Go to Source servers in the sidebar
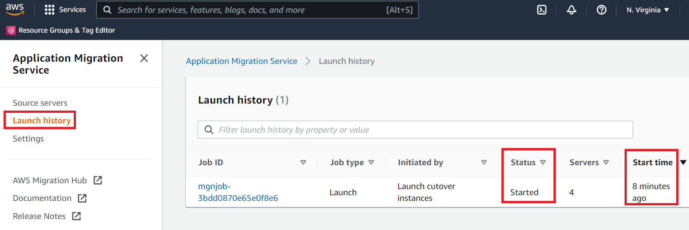This screenshot has width=689, height=230. [x=40, y=103]
